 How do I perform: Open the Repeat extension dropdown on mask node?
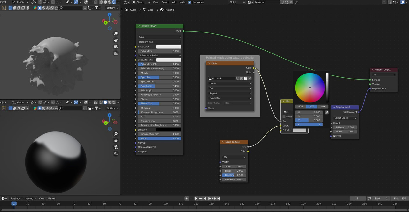[x=230, y=94]
